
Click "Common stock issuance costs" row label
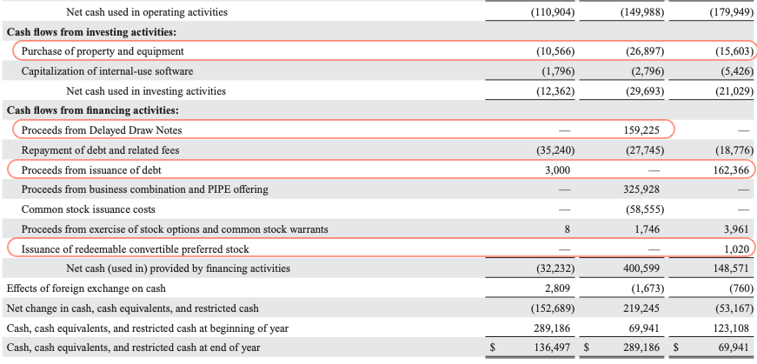click(x=85, y=209)
